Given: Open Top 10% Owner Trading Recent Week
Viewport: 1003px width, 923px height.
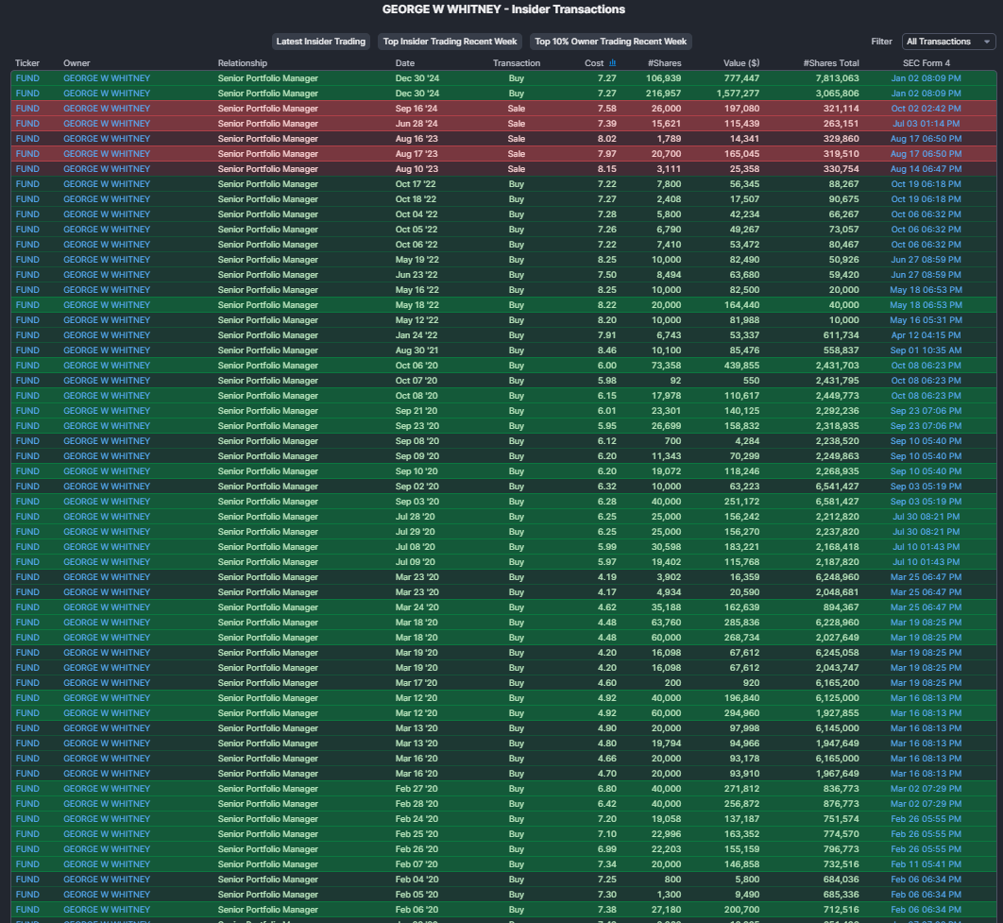Looking at the screenshot, I should click(x=612, y=41).
